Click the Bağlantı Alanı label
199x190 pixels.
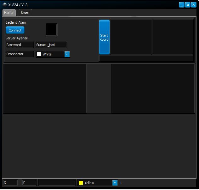click(15, 22)
